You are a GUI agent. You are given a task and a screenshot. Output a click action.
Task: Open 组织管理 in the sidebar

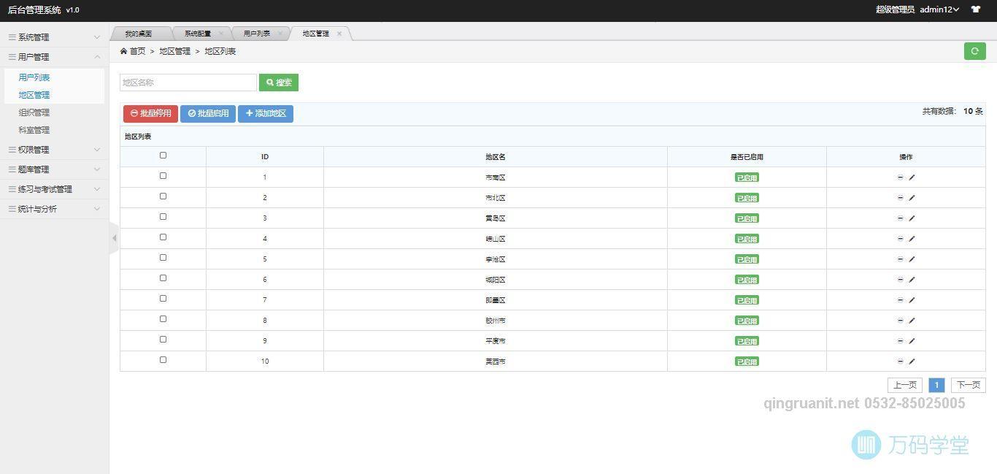click(x=34, y=112)
